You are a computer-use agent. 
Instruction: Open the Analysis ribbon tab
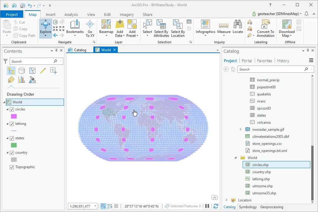pyautogui.click(x=71, y=14)
